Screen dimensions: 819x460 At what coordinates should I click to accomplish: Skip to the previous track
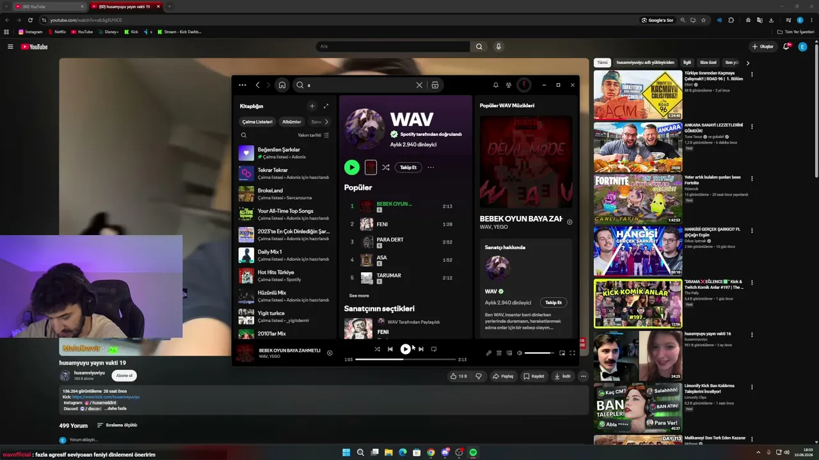[390, 349]
